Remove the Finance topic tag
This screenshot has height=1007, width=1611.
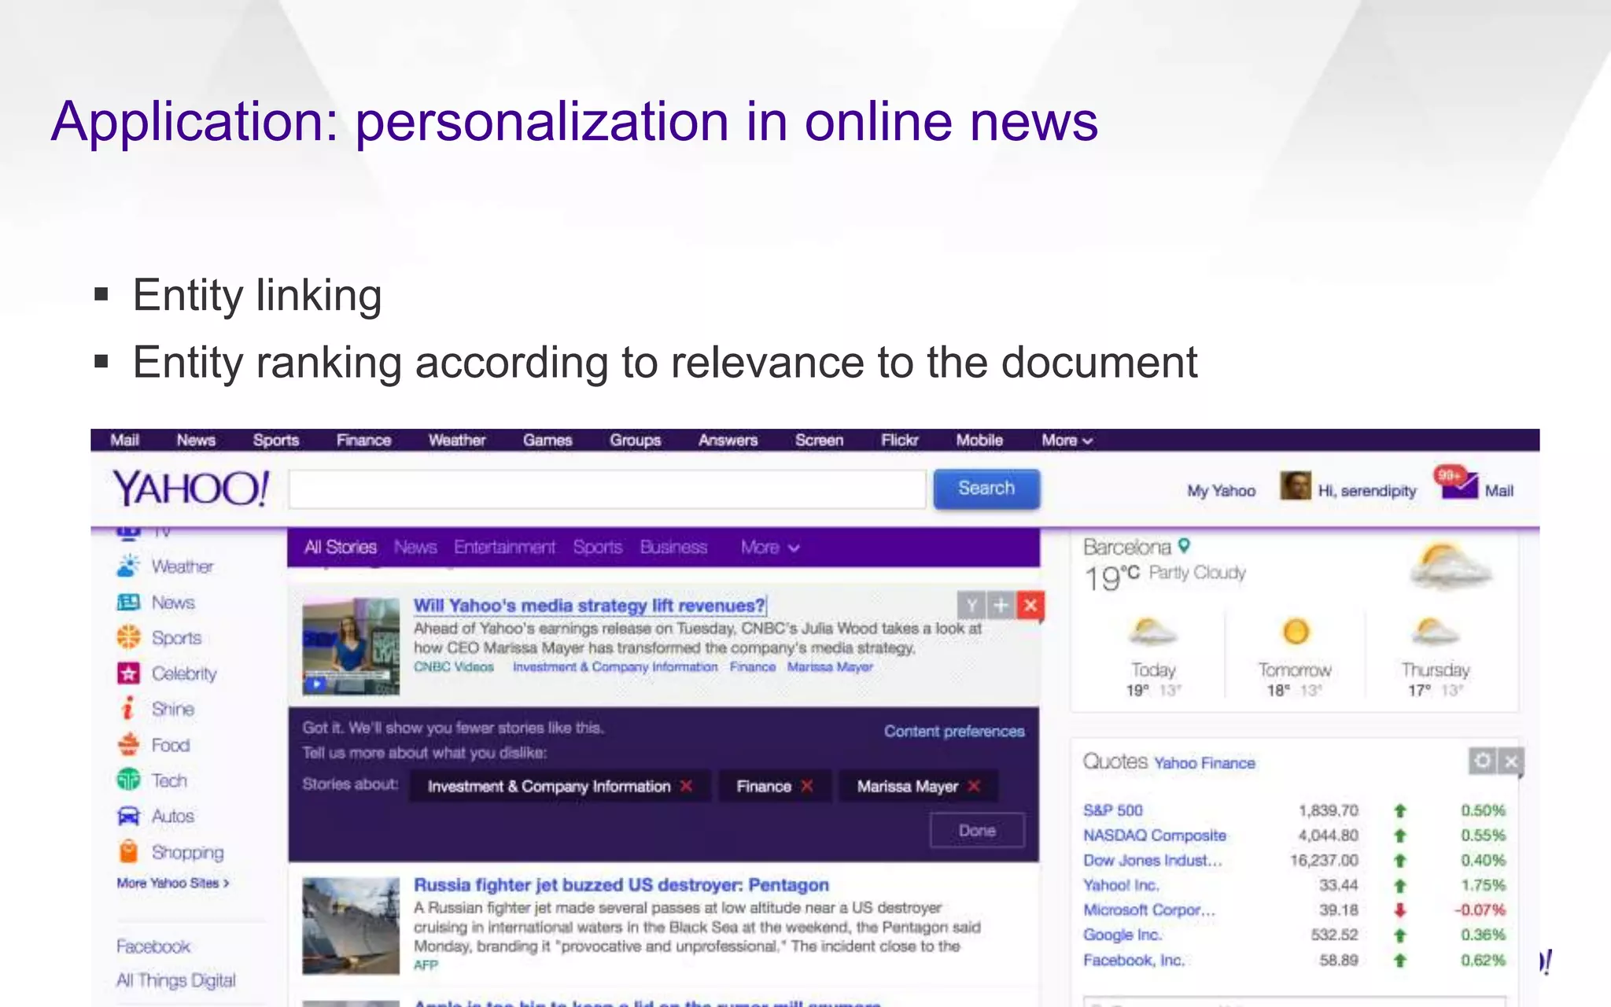pyautogui.click(x=806, y=786)
